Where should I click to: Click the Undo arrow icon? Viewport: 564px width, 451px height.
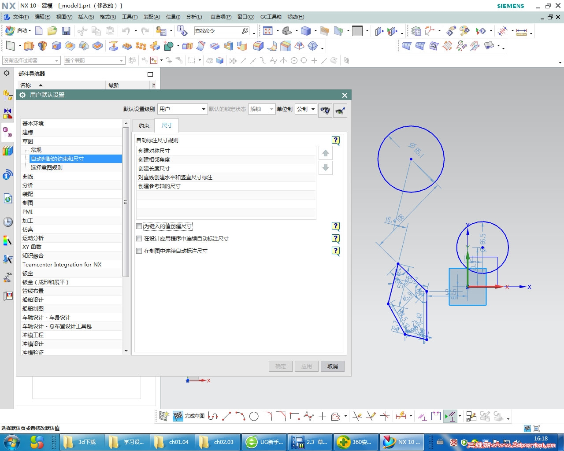(126, 31)
